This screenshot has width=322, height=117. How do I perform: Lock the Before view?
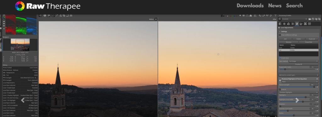point(156,19)
